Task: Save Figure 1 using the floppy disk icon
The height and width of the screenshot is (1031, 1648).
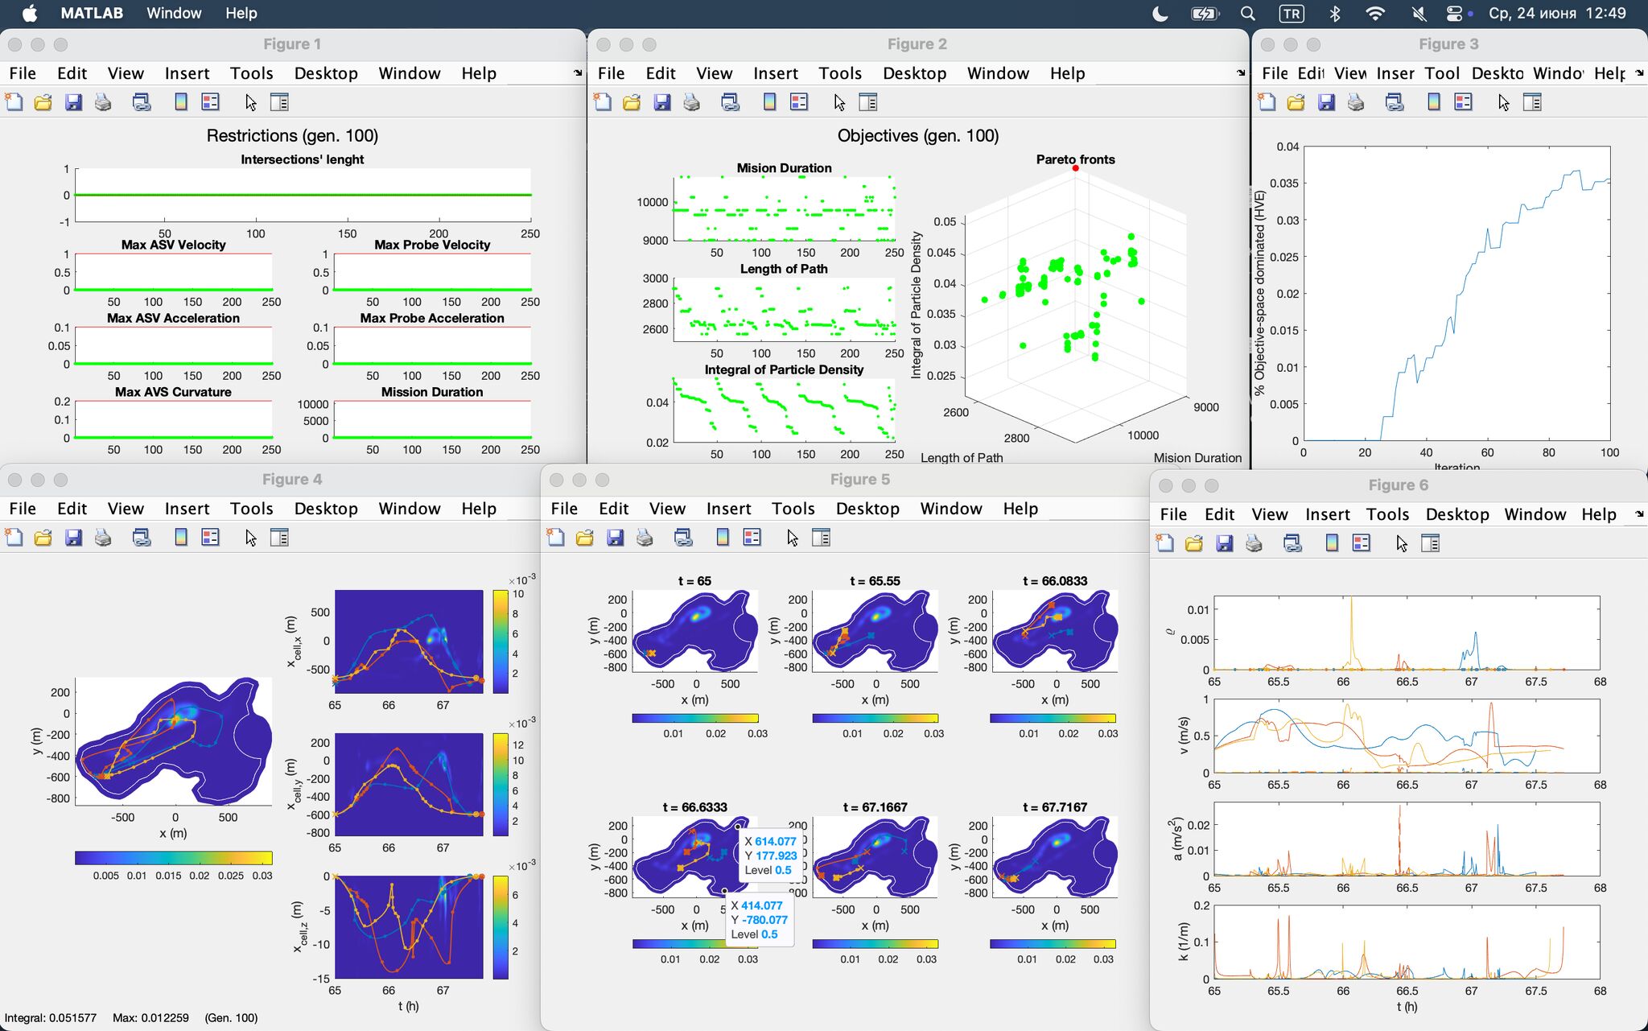Action: click(73, 102)
